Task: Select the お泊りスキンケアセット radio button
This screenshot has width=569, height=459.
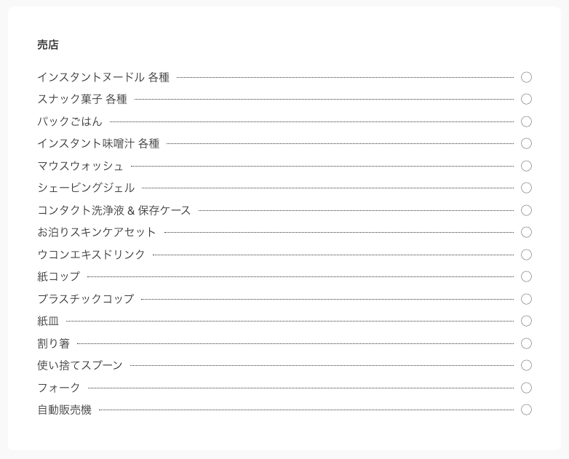Action: (x=526, y=232)
